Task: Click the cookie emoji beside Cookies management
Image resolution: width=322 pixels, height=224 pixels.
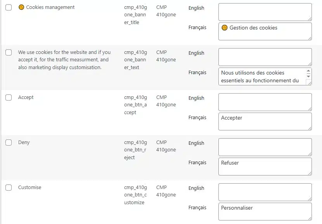Action: pos(22,7)
